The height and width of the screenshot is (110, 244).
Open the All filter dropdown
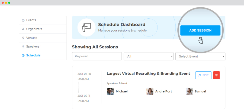pos(149,56)
